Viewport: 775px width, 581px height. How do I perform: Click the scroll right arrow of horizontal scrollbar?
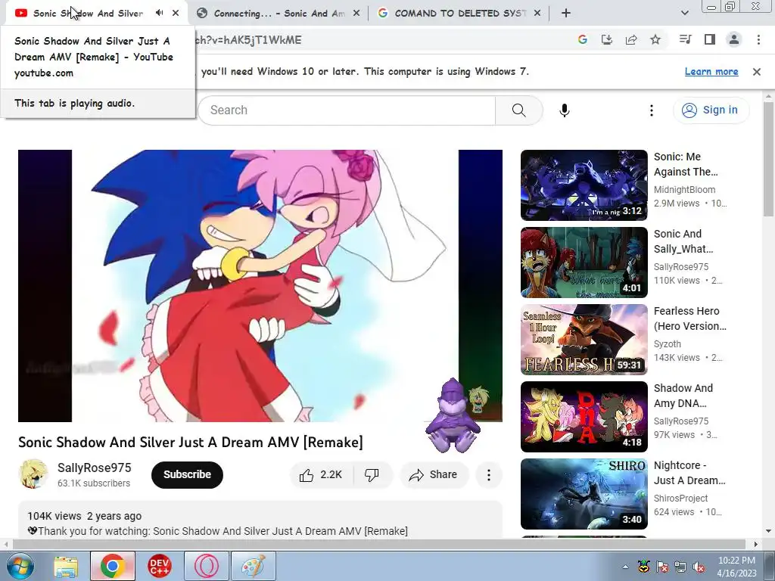click(756, 544)
